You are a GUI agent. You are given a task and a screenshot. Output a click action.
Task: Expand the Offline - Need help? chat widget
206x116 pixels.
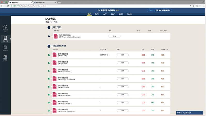click(x=189, y=113)
